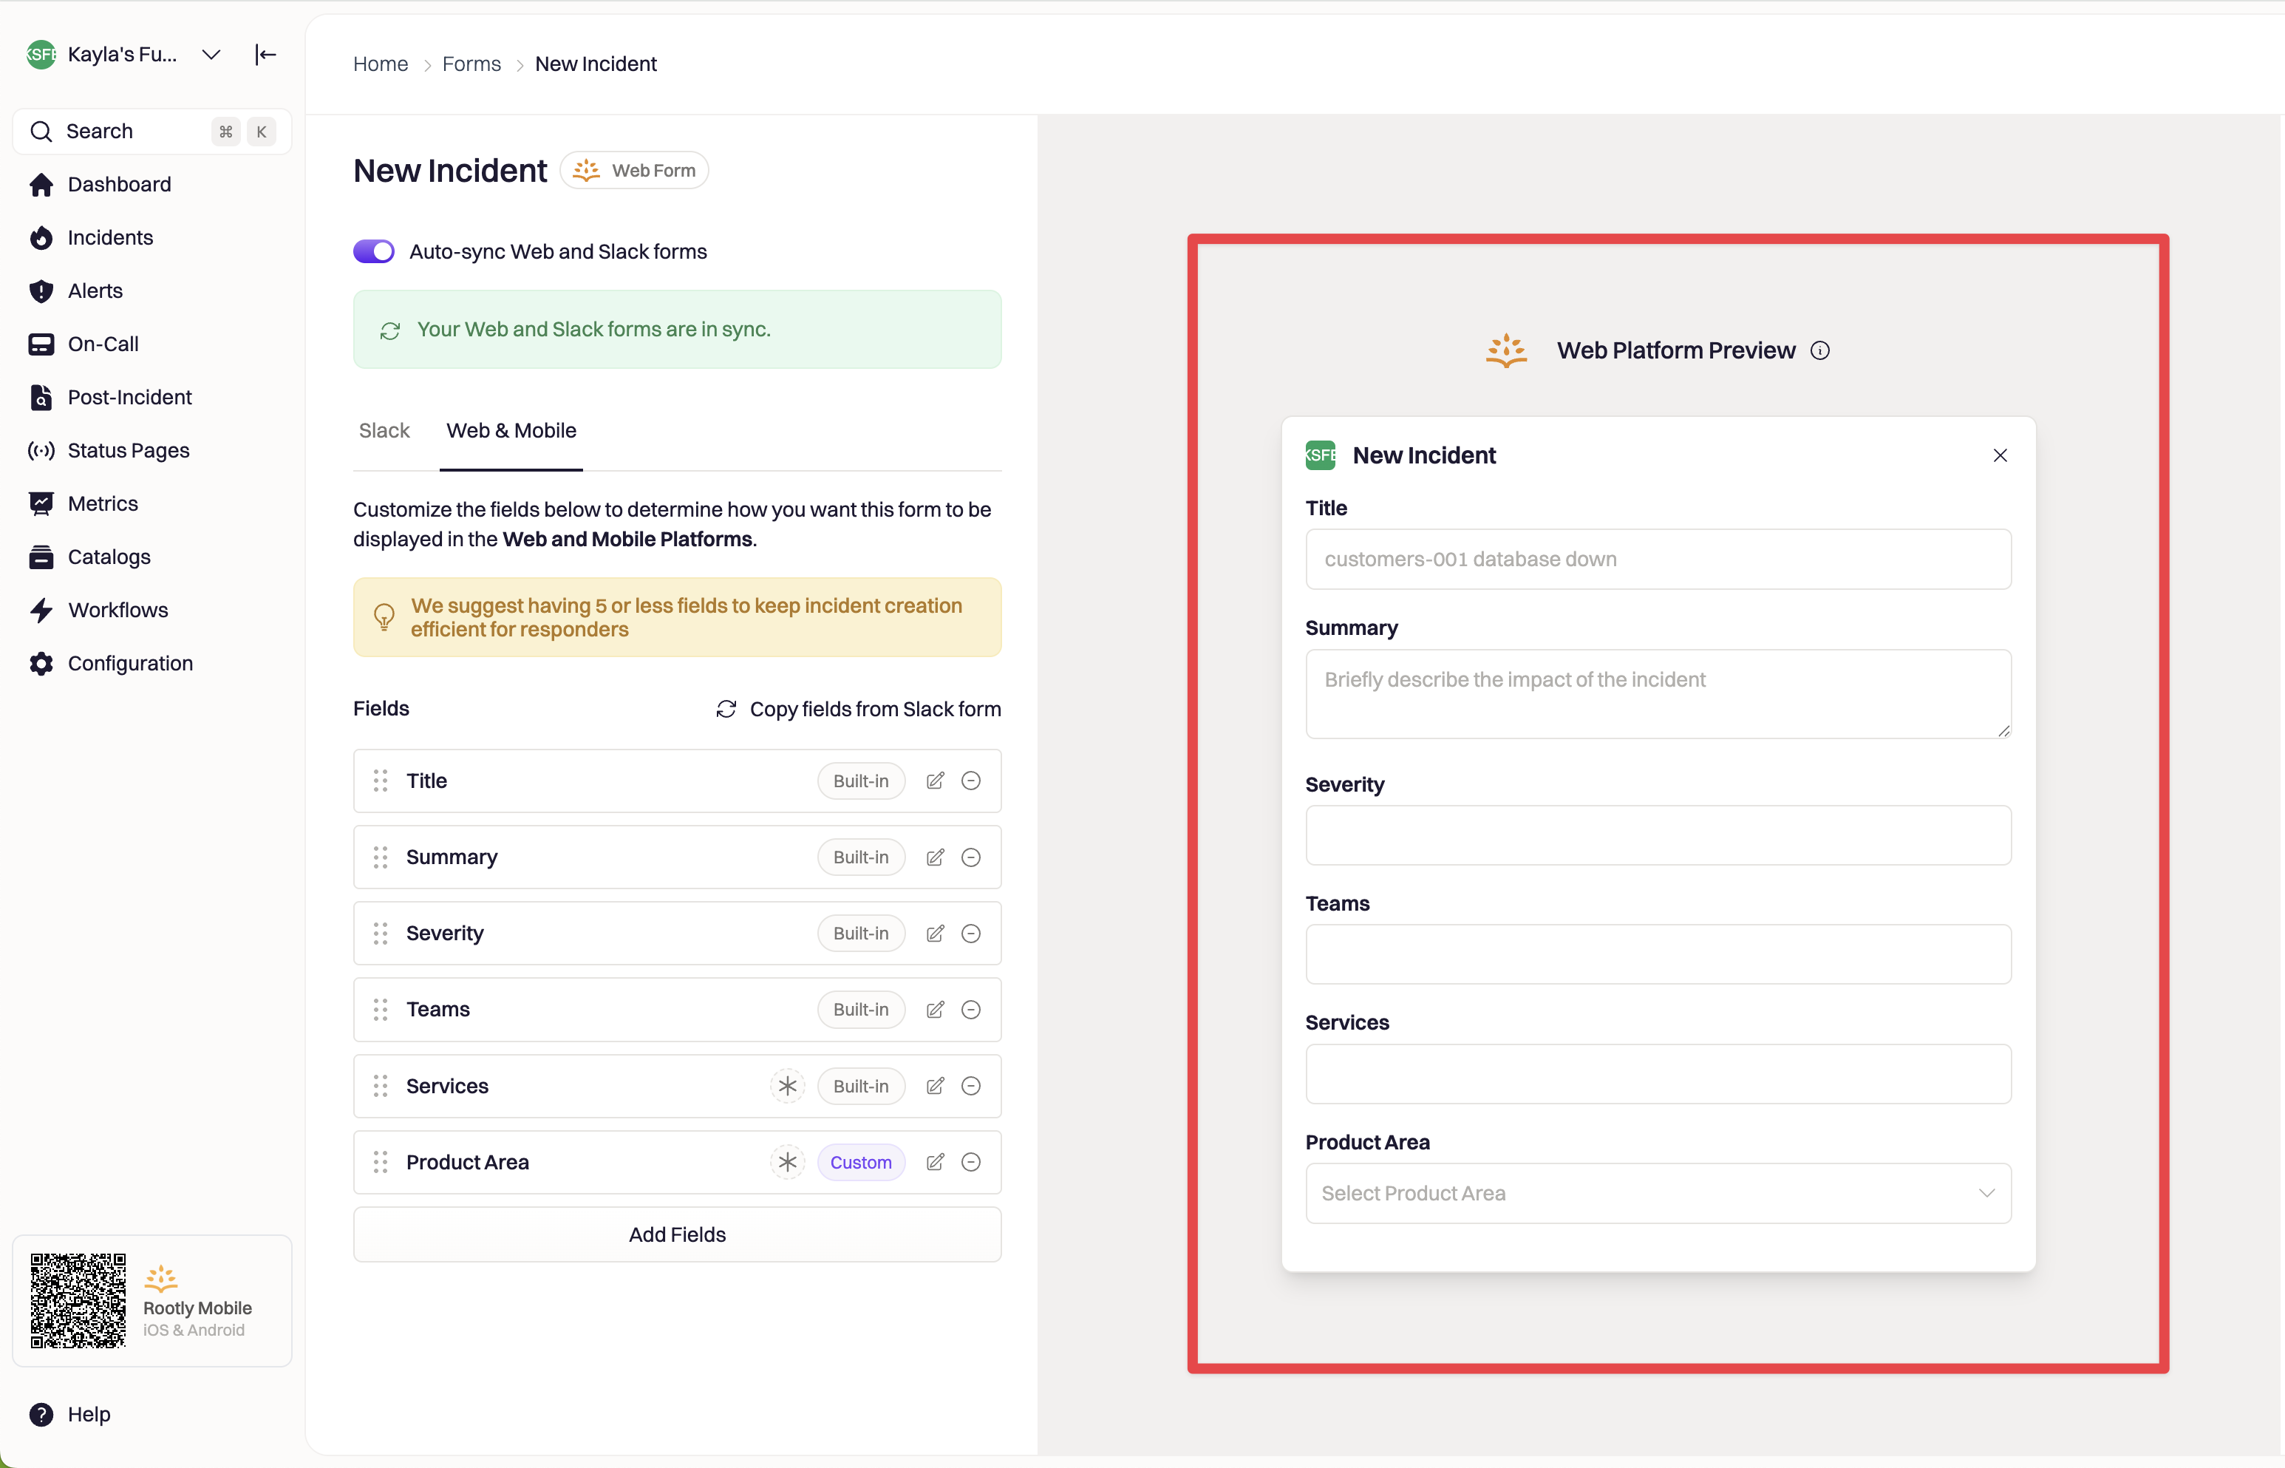Click the Custom badge on Product Area

click(860, 1163)
